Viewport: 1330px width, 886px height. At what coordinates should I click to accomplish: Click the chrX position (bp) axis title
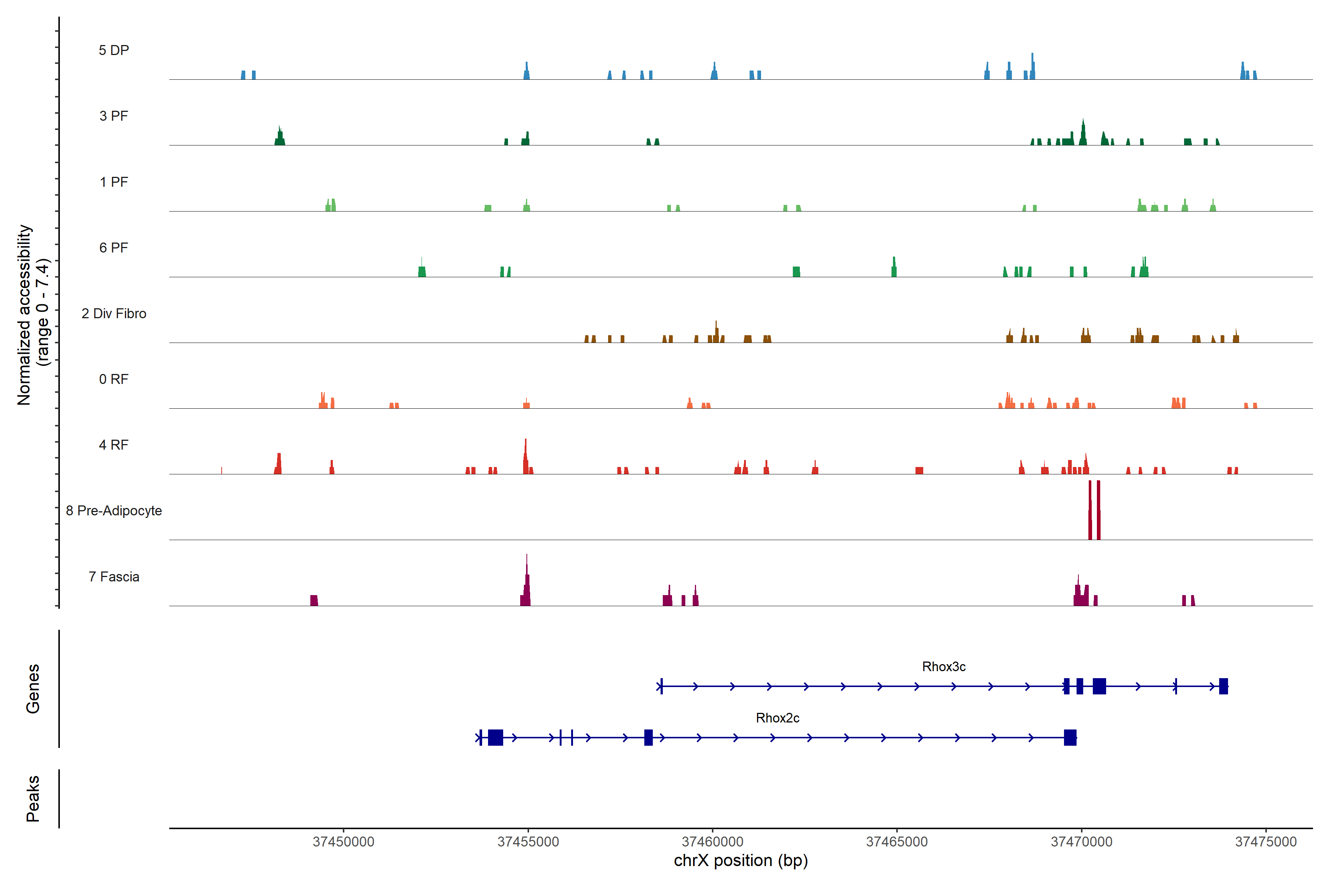[x=741, y=861]
